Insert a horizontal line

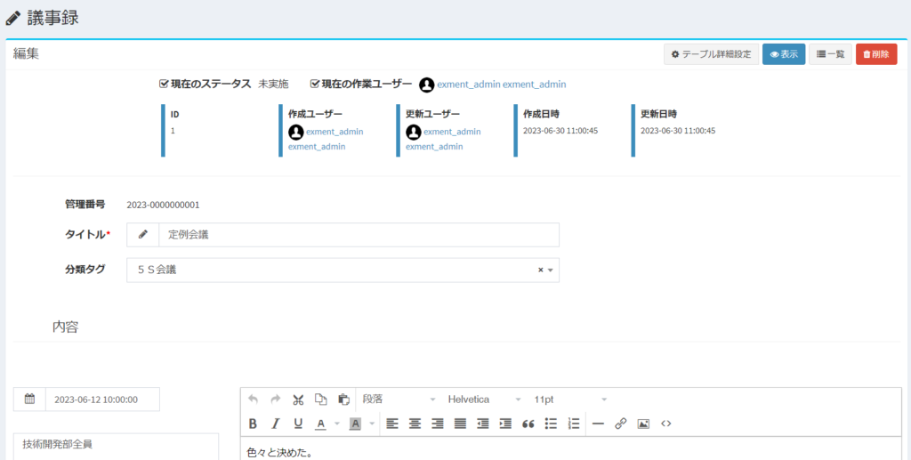pos(598,424)
